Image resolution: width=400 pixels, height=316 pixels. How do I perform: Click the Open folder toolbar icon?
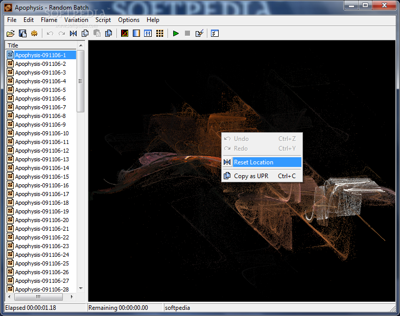coord(10,33)
